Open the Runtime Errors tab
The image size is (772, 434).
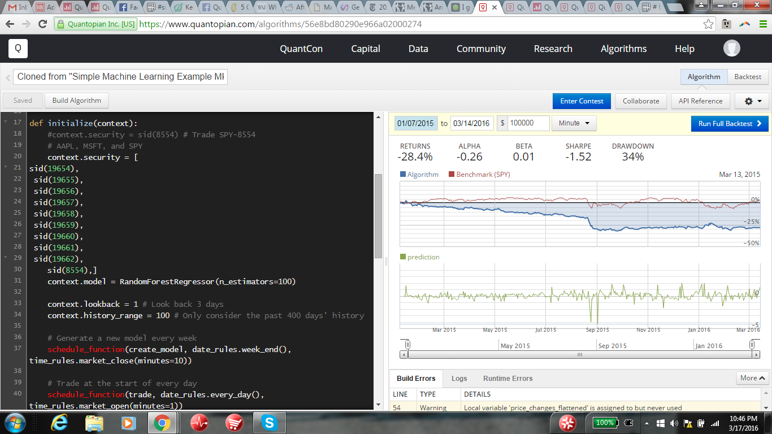click(x=508, y=379)
